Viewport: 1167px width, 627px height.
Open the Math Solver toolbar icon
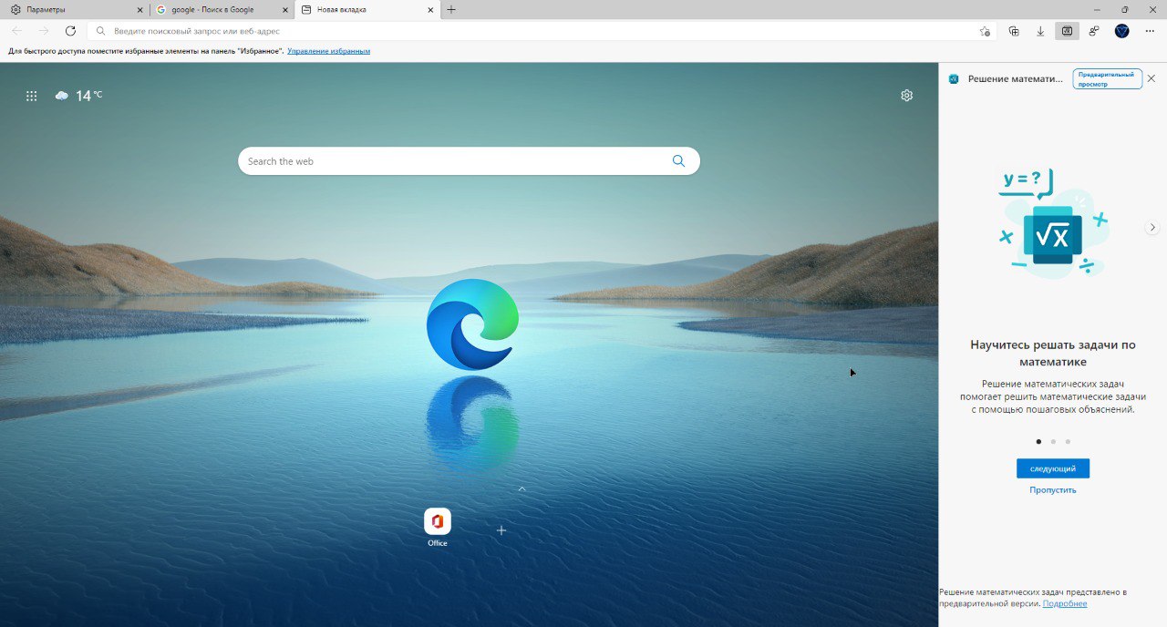click(1067, 31)
